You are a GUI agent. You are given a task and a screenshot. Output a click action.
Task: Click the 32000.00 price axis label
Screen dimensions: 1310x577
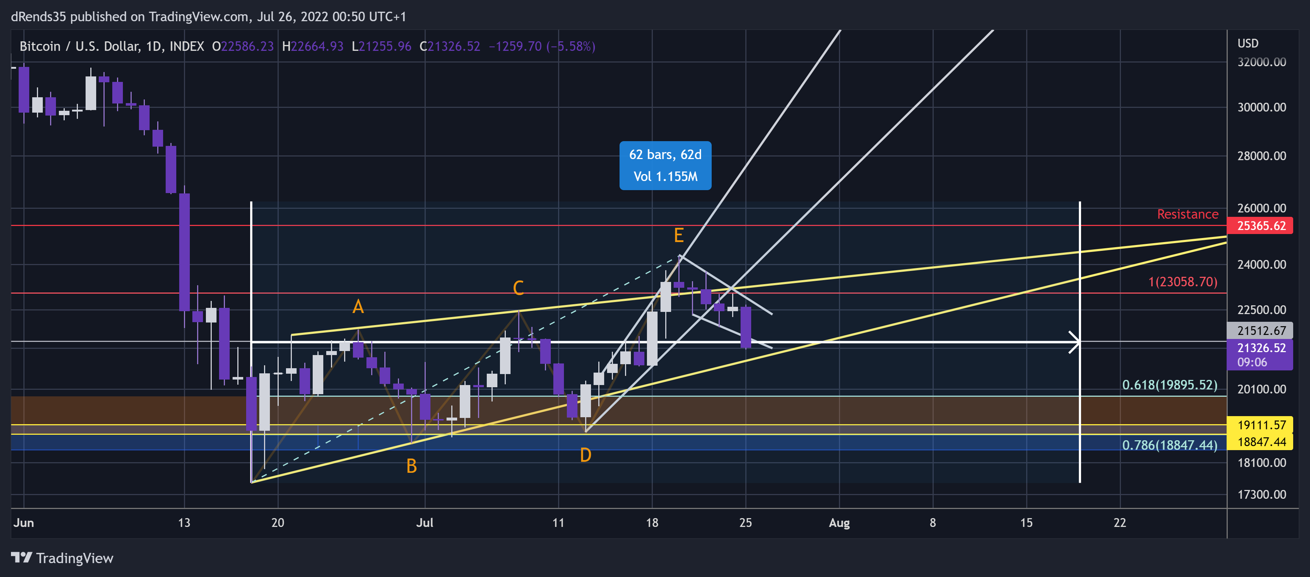[x=1262, y=62]
